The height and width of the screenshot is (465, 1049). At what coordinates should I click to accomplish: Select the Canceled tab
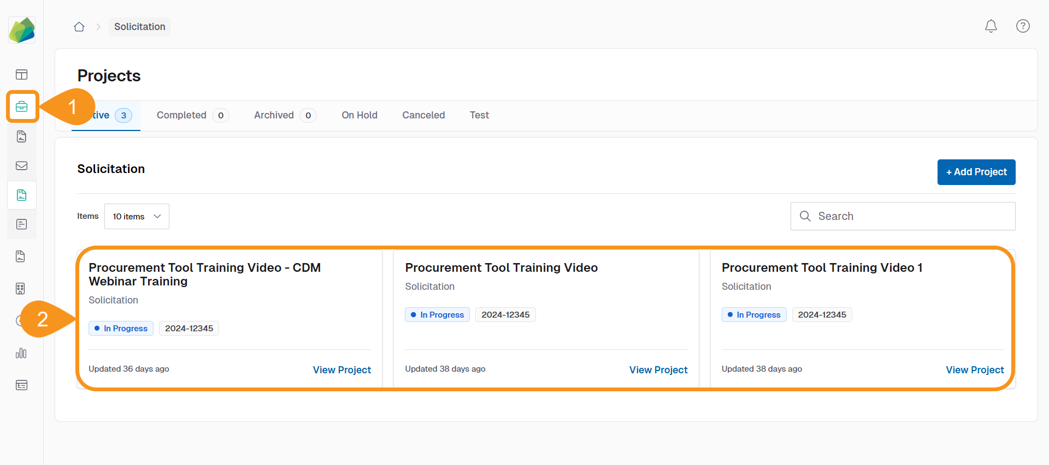423,115
